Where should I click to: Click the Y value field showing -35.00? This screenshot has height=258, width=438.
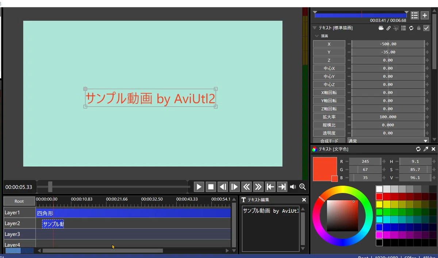pyautogui.click(x=388, y=52)
